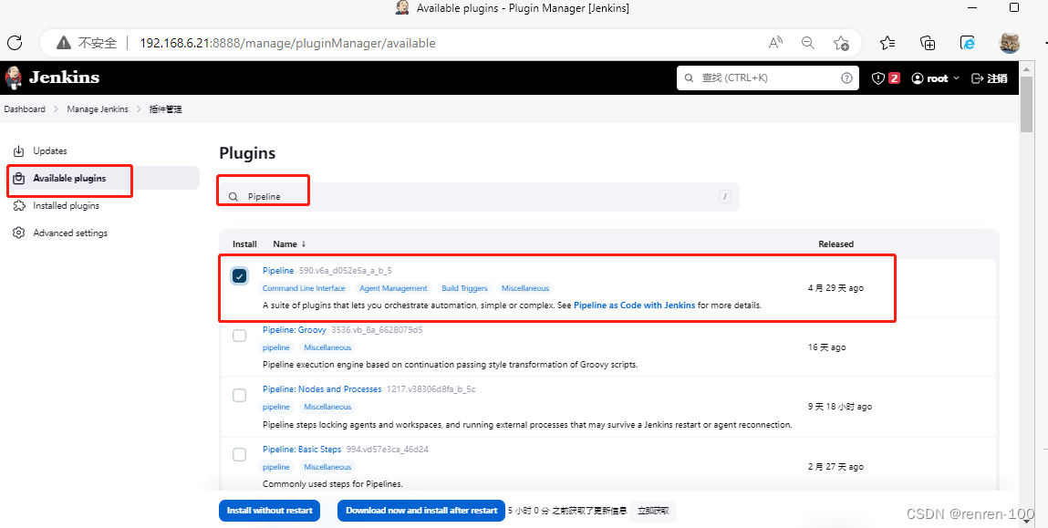Click the 插件管理 breadcrumb
This screenshot has width=1048, height=528.
pyautogui.click(x=166, y=109)
